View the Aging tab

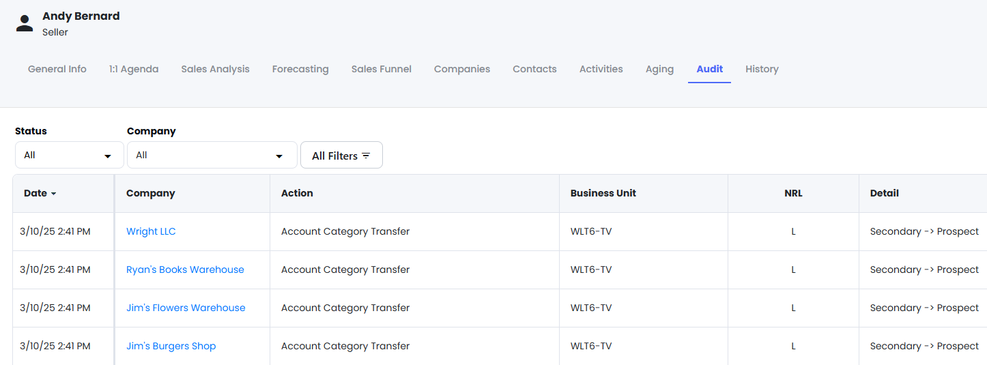pyautogui.click(x=659, y=69)
